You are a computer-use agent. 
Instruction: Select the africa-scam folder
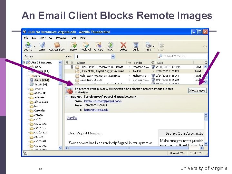(41, 102)
